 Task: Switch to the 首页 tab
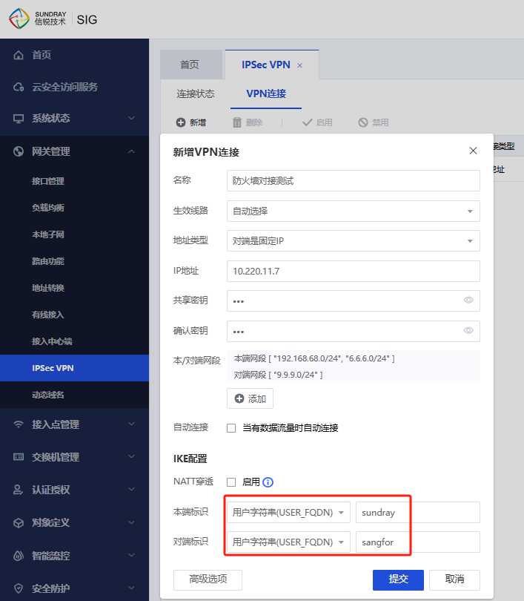pyautogui.click(x=191, y=65)
